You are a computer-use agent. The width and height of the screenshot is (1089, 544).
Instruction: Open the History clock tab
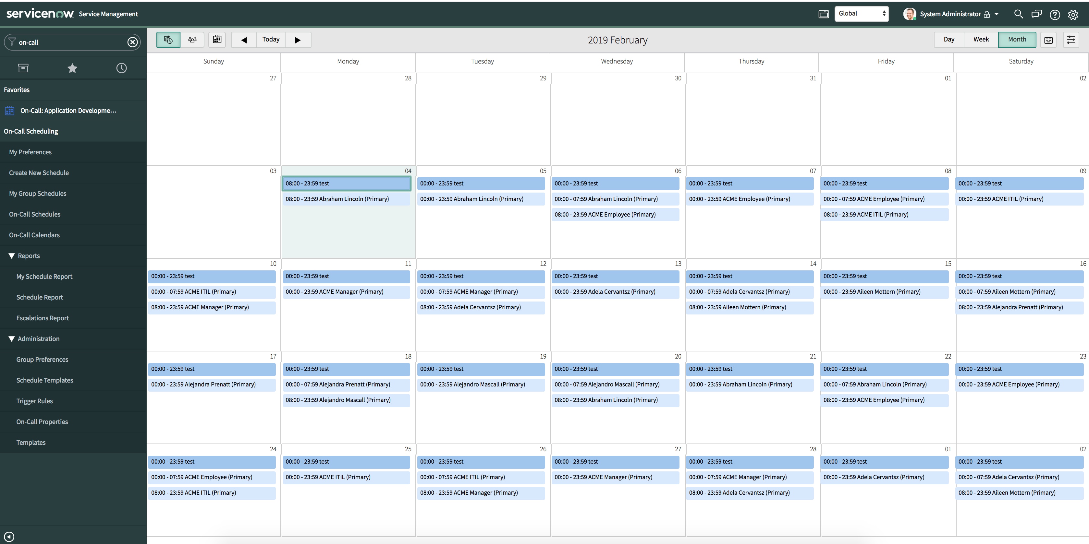pyautogui.click(x=121, y=68)
